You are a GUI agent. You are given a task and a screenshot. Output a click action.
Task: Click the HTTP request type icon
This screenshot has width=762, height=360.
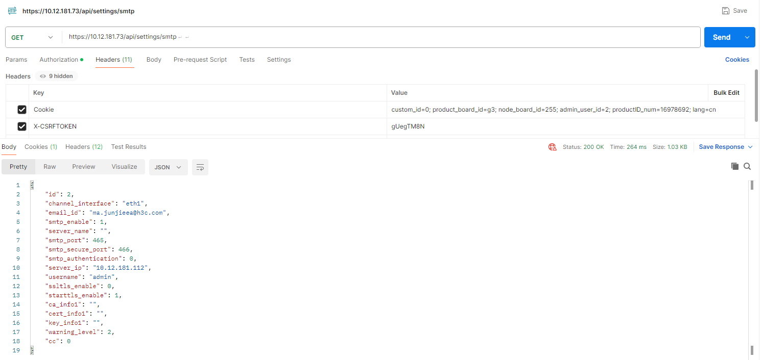[x=12, y=11]
